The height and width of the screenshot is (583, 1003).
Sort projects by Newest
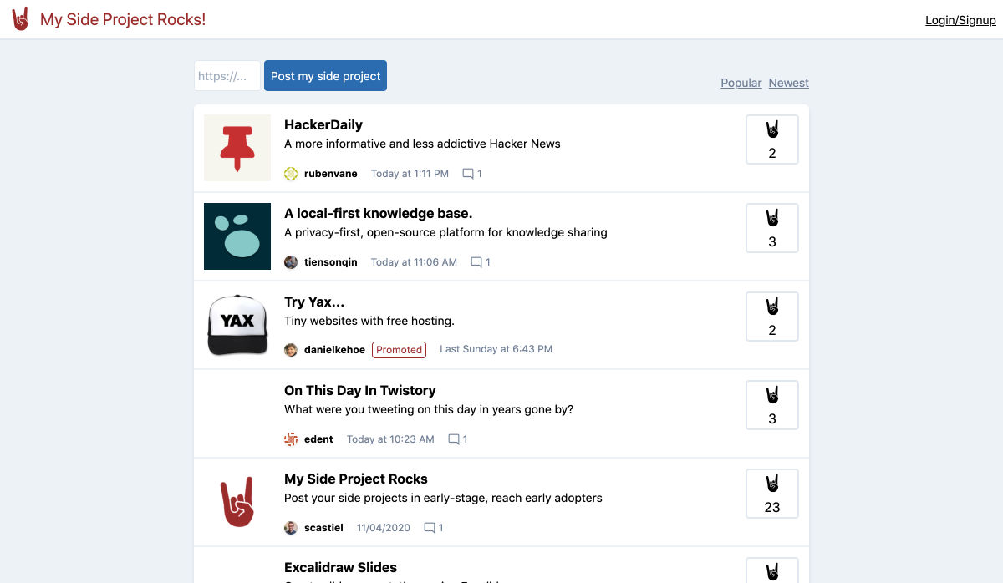coord(789,83)
